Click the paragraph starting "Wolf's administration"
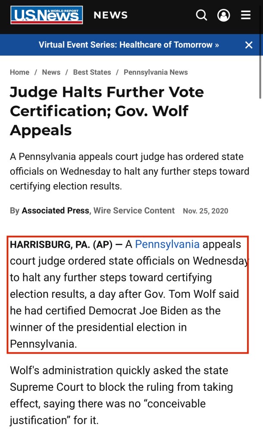The width and height of the screenshot is (263, 440). tap(121, 395)
